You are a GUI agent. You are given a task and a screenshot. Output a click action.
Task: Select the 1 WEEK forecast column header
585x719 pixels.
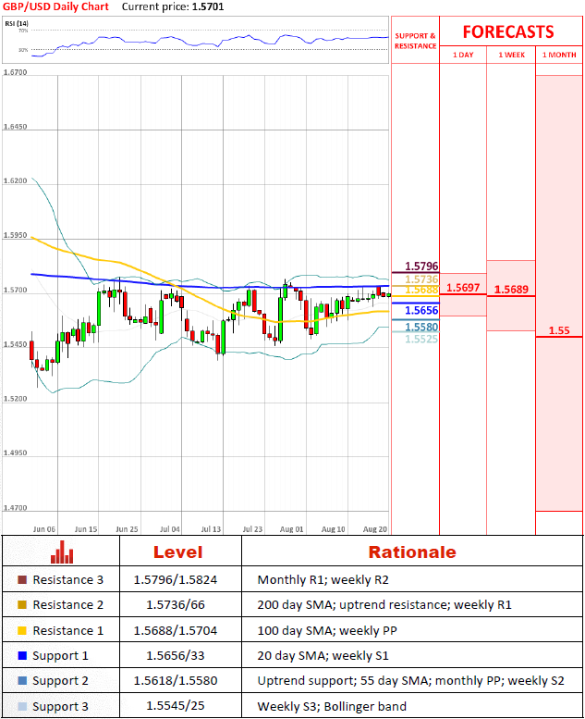[511, 56]
